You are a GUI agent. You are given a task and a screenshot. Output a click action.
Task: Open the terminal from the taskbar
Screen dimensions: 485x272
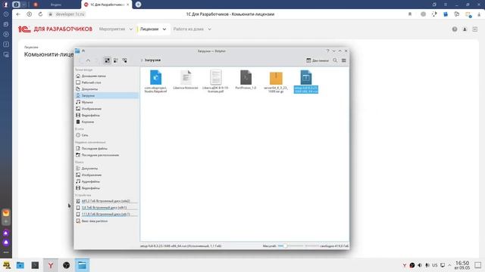pos(36,265)
